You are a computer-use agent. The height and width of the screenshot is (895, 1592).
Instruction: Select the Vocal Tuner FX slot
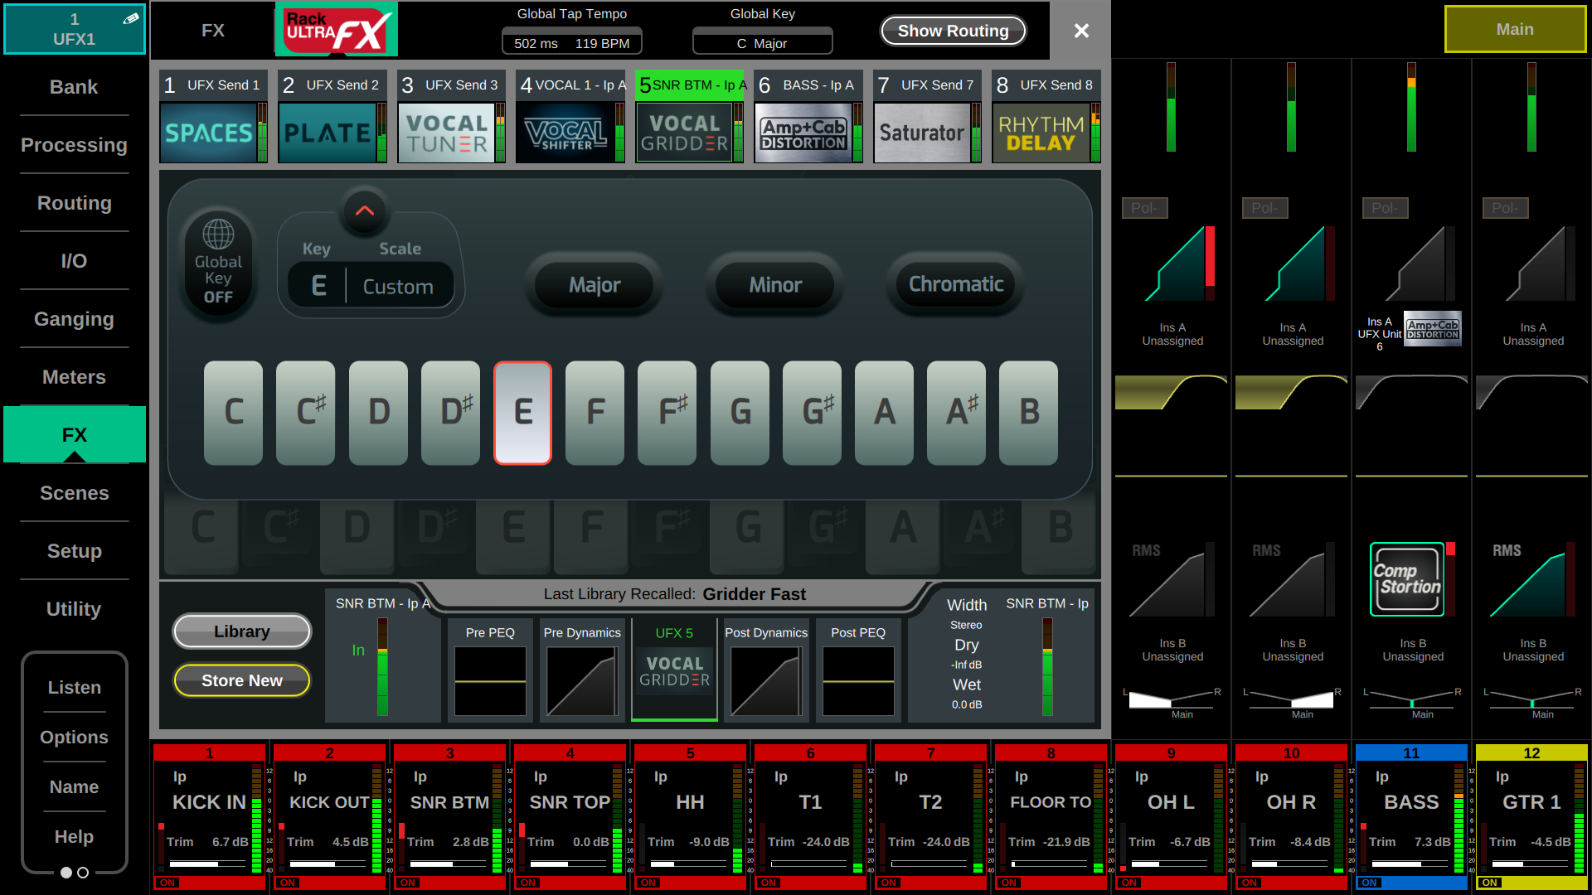pyautogui.click(x=446, y=133)
